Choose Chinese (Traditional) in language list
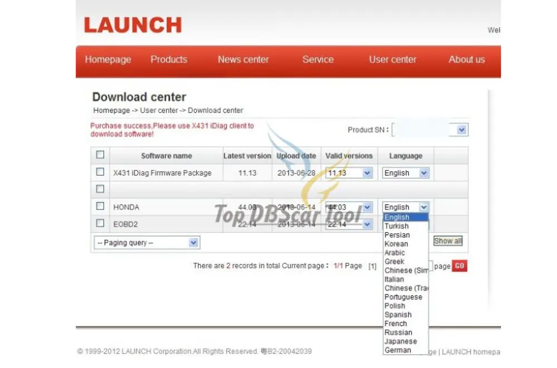 tap(405, 288)
